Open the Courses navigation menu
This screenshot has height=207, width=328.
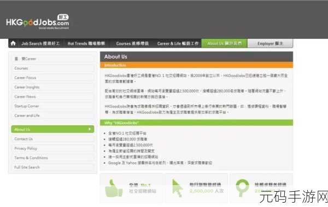[x=132, y=44]
